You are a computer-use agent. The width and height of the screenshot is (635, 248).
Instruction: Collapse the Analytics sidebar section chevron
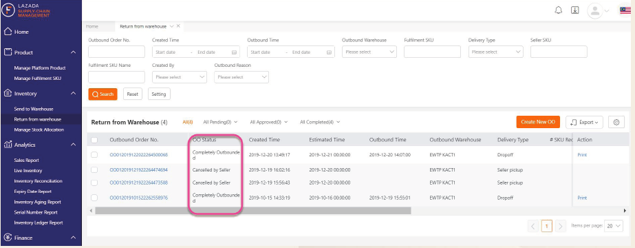pyautogui.click(x=74, y=145)
